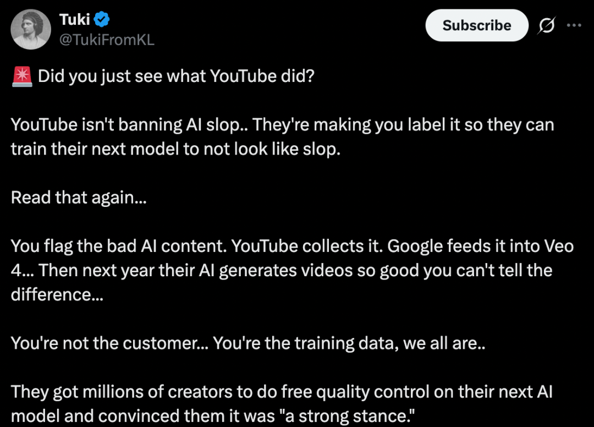Click the red siren emoji
This screenshot has height=427, width=594.
click(22, 76)
